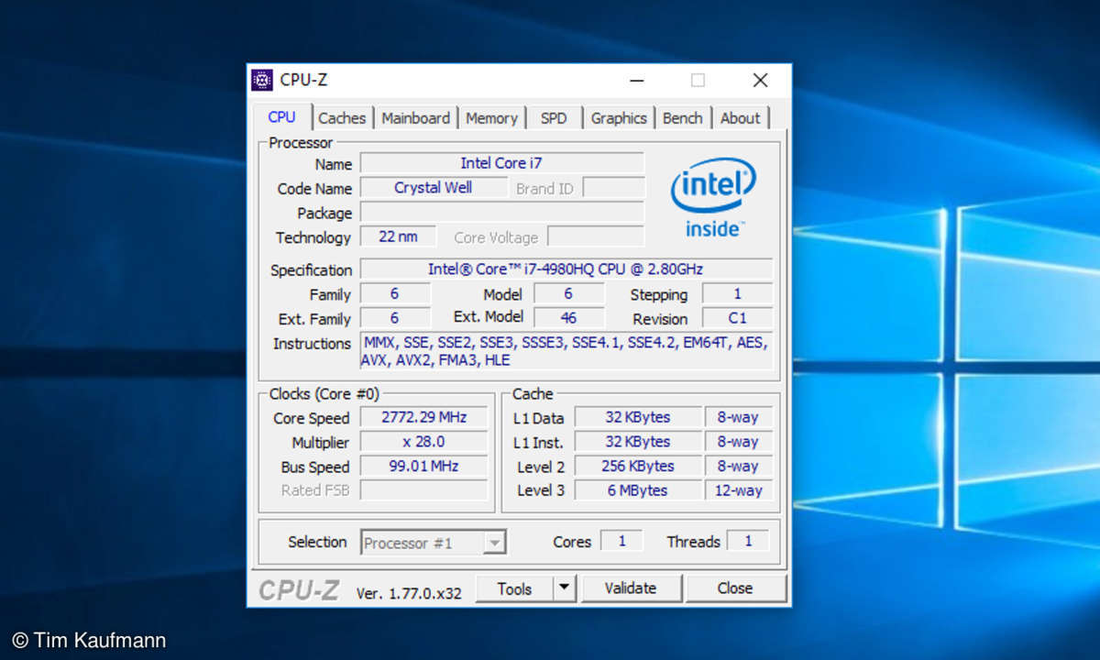Click the Cores count field

pyautogui.click(x=621, y=541)
